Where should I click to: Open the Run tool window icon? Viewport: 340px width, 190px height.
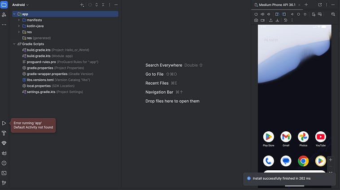click(4, 123)
